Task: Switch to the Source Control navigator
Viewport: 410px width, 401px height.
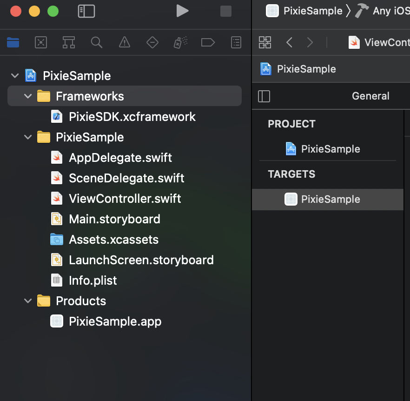Action: tap(41, 42)
